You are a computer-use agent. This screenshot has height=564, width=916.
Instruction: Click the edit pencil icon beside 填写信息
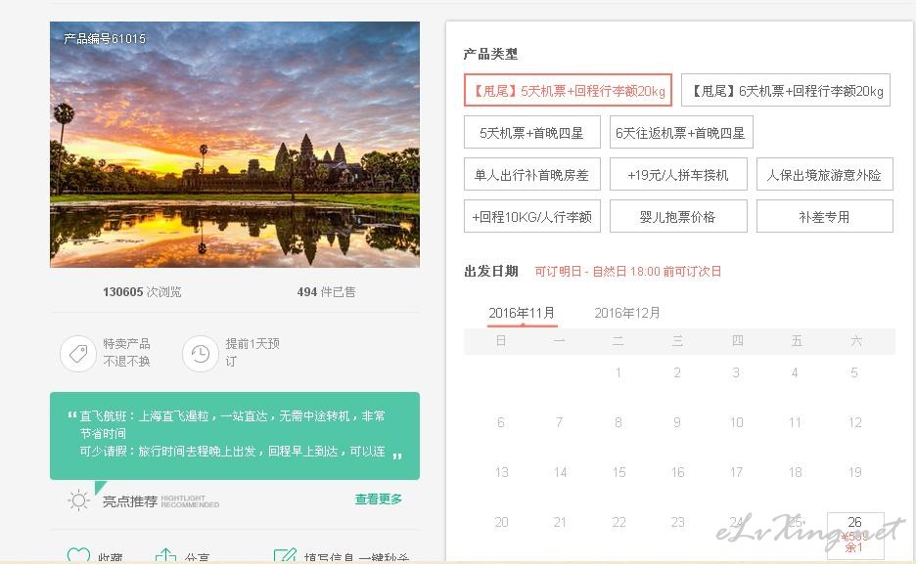tap(285, 555)
